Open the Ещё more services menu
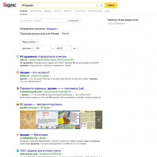The width and height of the screenshot is (157, 157). [x=108, y=11]
